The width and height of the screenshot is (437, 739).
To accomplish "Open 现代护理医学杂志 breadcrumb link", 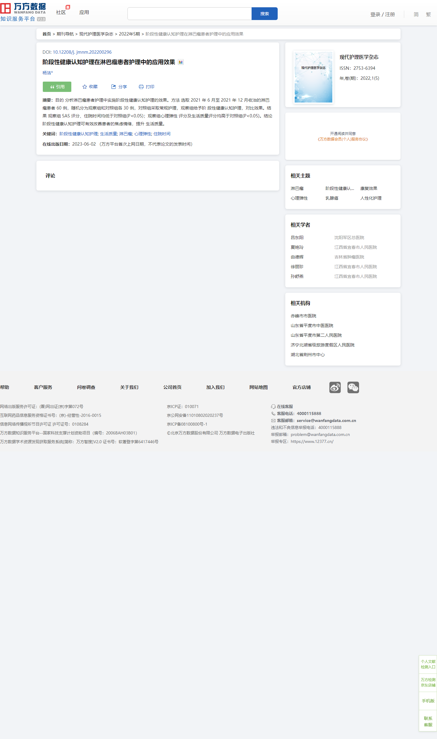I will [96, 34].
